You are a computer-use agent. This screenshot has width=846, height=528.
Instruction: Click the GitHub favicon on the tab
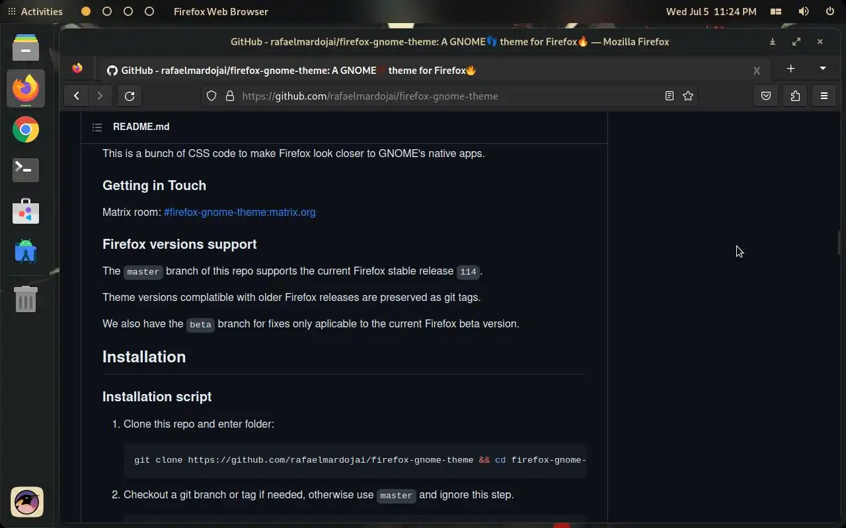coord(112,71)
